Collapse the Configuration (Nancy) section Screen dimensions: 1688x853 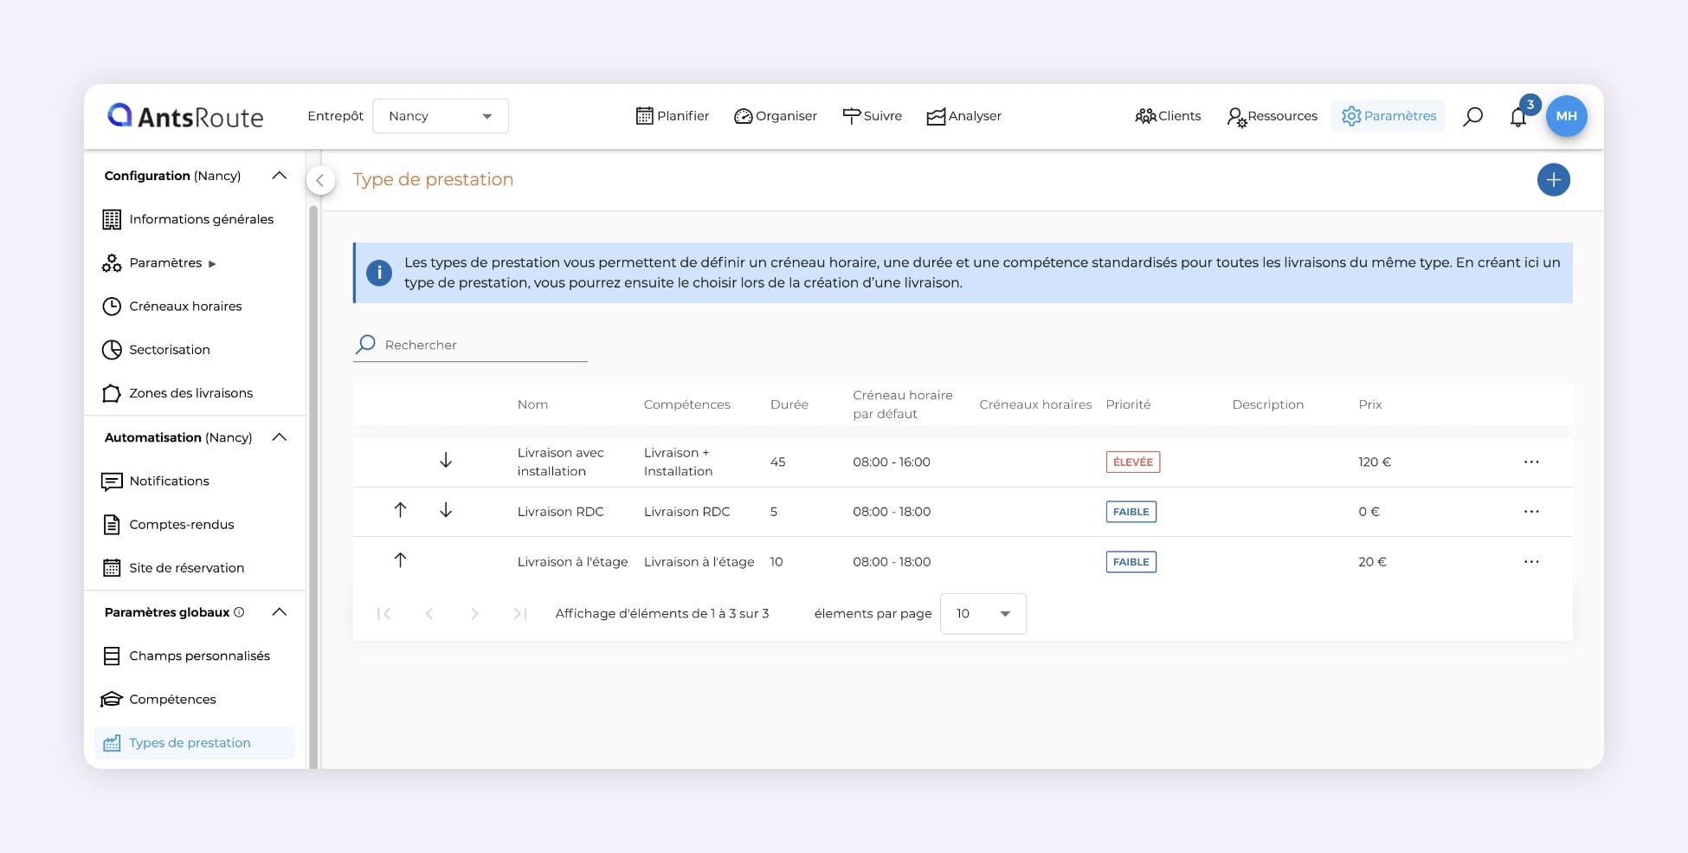(279, 175)
